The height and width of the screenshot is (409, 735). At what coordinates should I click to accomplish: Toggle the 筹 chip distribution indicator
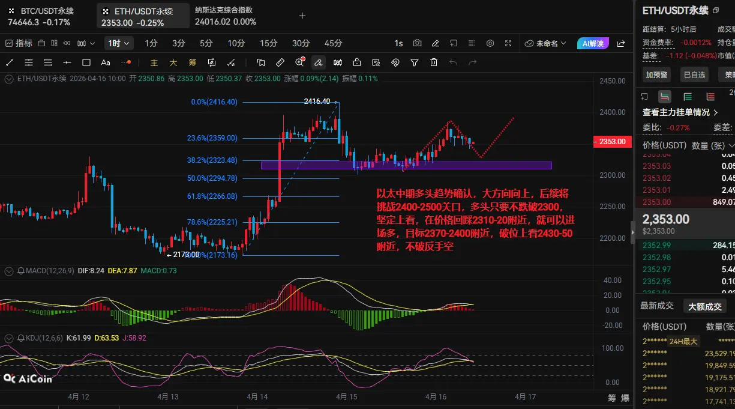193,62
